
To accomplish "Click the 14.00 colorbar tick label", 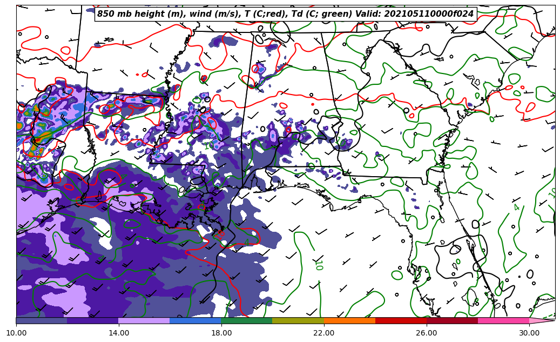I will tap(119, 333).
